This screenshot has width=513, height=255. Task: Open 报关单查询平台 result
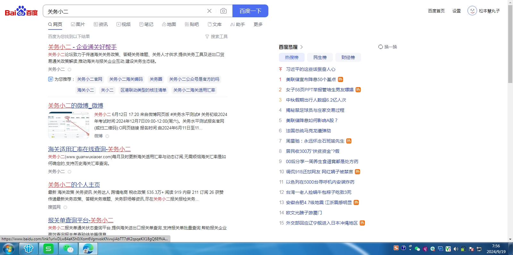coord(81,220)
